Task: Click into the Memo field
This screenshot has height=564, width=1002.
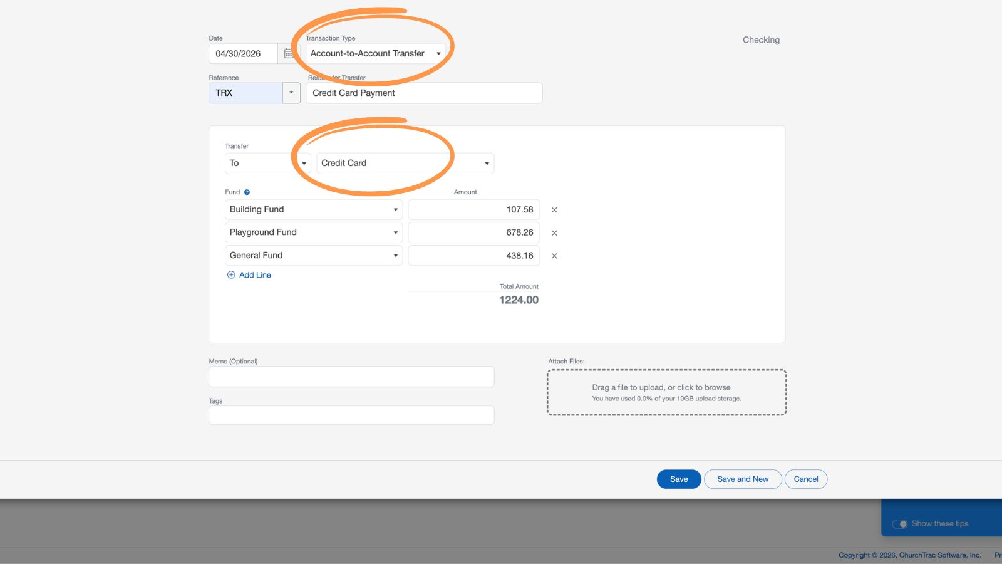Action: click(351, 377)
